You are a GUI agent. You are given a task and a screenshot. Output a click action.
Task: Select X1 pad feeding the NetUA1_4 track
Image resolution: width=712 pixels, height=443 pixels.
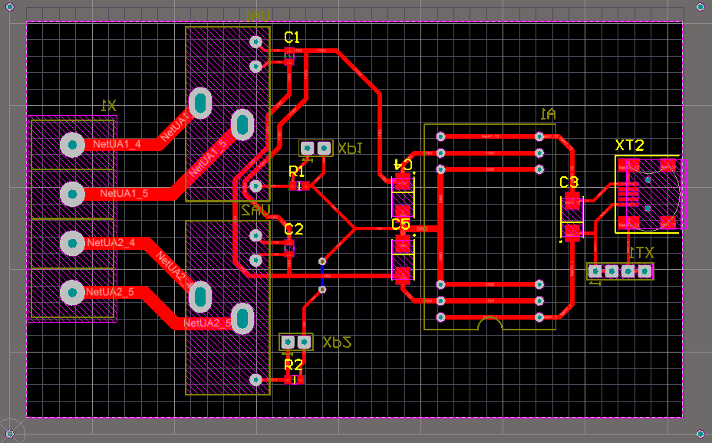[73, 145]
